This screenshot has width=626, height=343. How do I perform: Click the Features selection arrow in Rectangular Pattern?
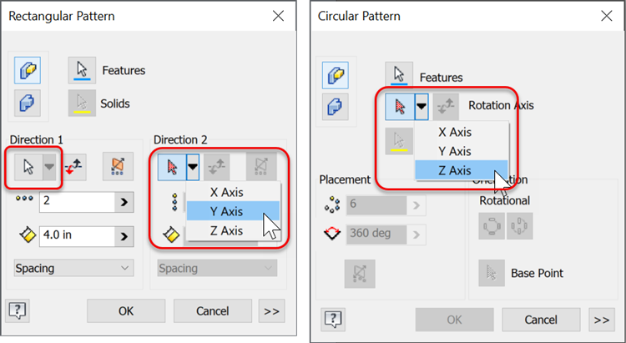[82, 71]
